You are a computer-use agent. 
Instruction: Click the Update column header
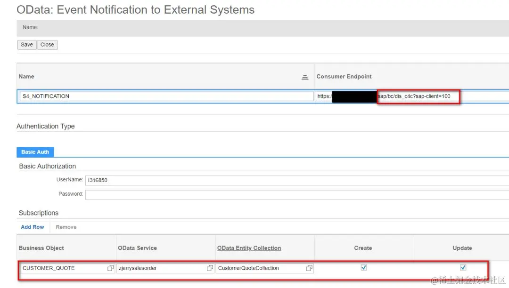coord(462,248)
